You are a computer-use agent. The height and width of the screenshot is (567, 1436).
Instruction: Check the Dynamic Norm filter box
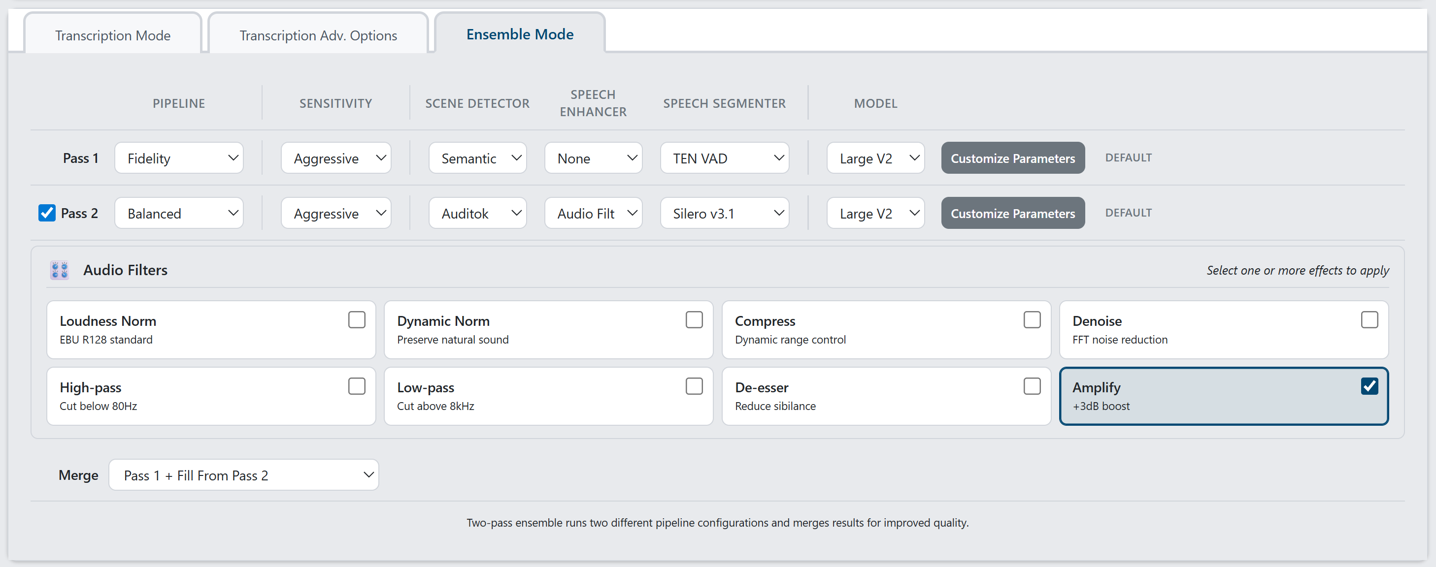(x=694, y=320)
